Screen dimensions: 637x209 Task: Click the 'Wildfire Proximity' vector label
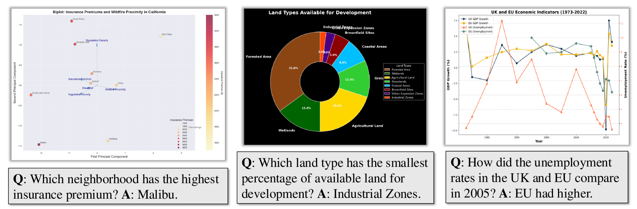tap(115, 89)
